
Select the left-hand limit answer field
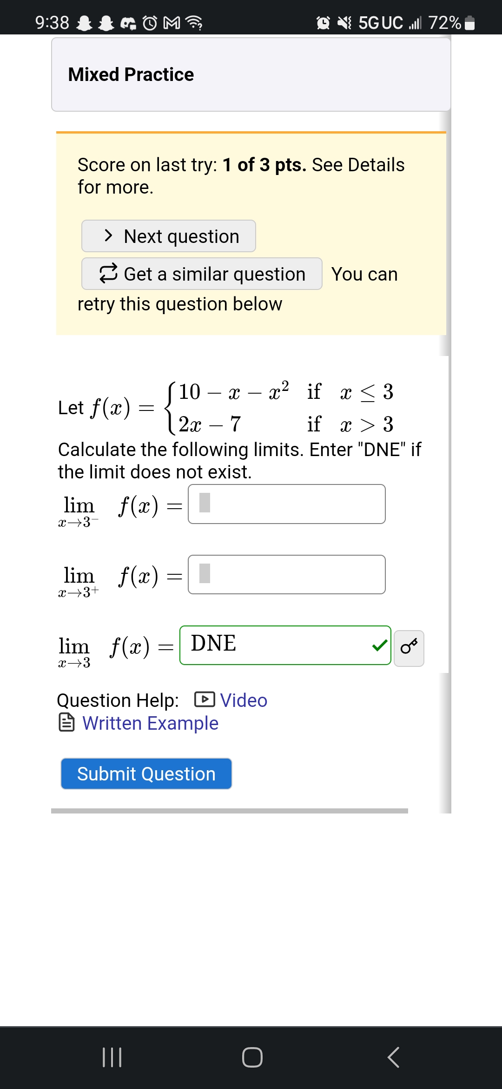(x=286, y=505)
